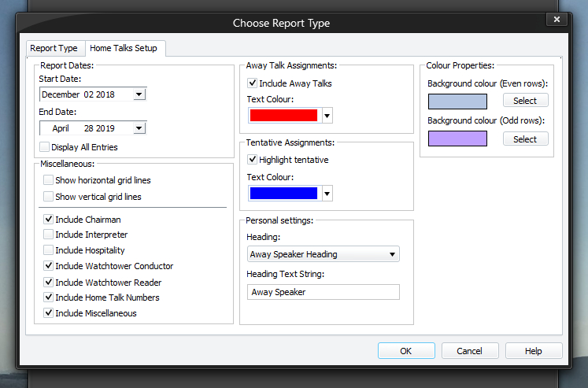This screenshot has width=588, height=388.
Task: Confirm the dialog with OK
Action: click(x=406, y=351)
